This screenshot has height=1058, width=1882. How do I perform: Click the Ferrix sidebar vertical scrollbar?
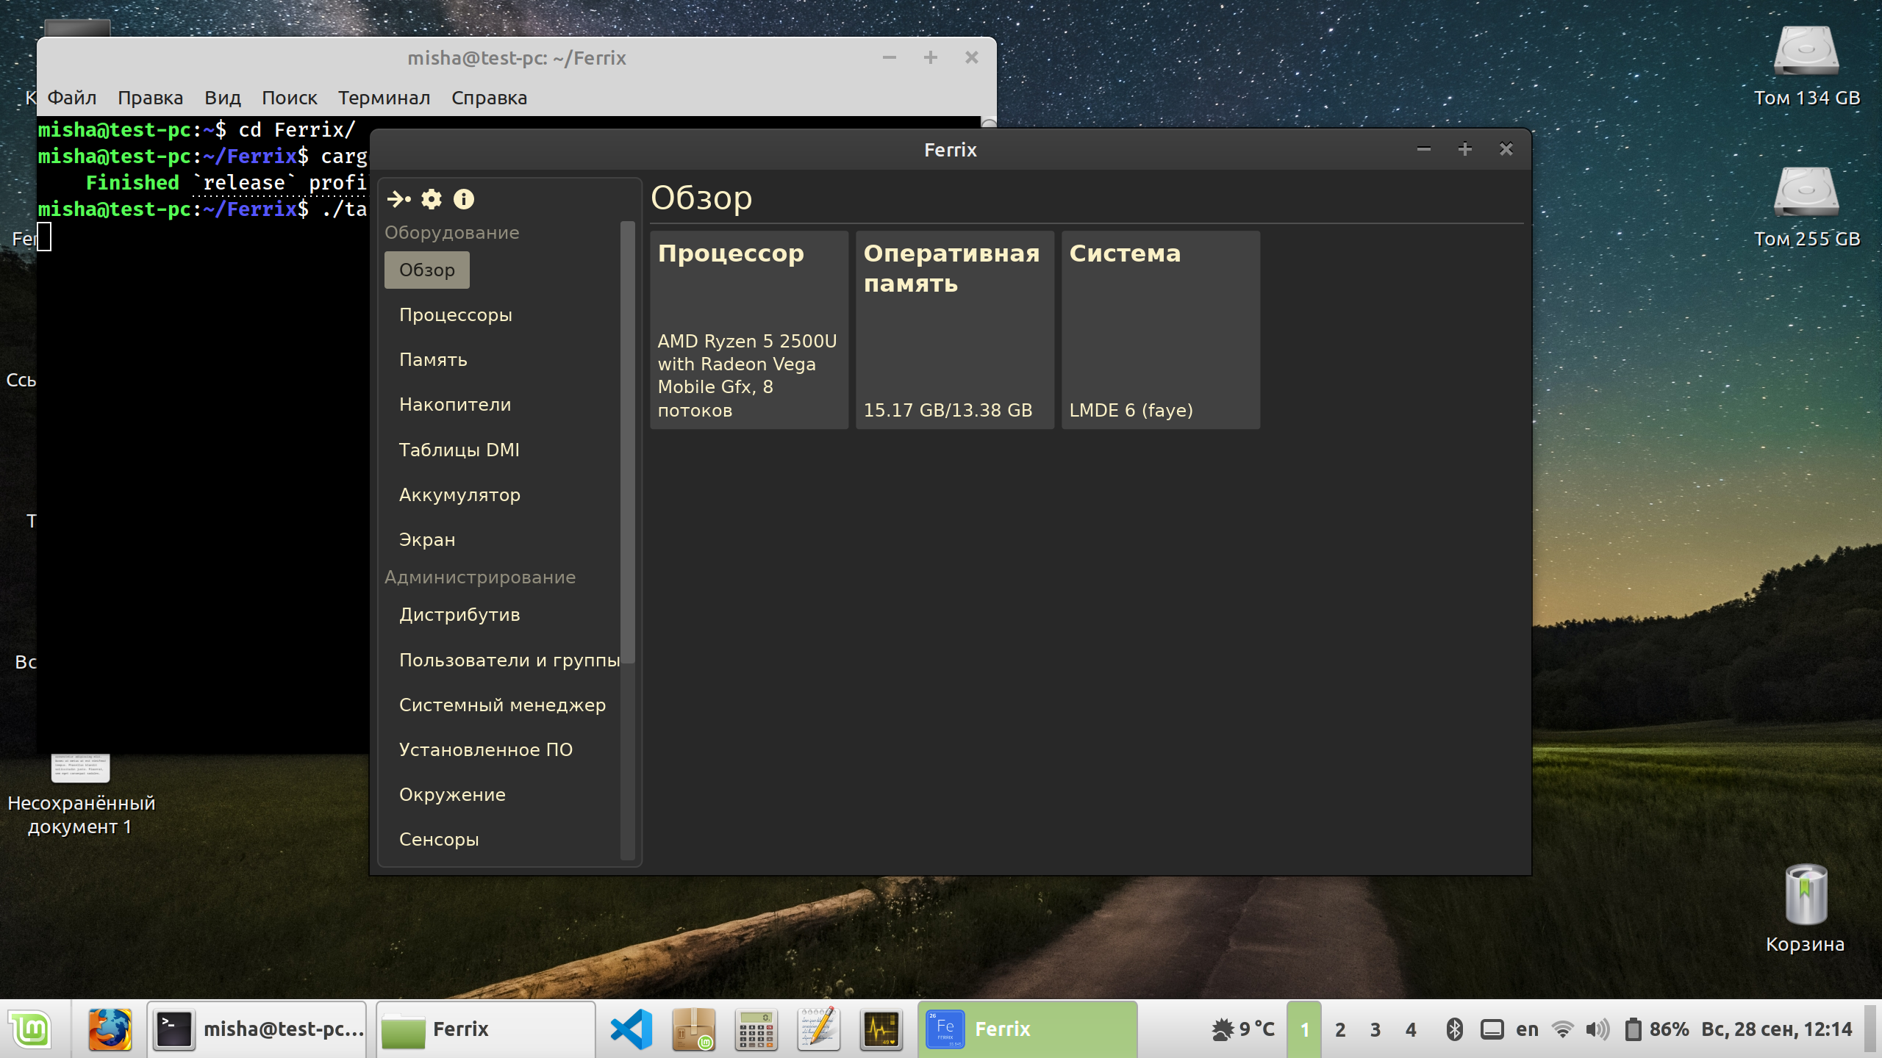tap(627, 441)
